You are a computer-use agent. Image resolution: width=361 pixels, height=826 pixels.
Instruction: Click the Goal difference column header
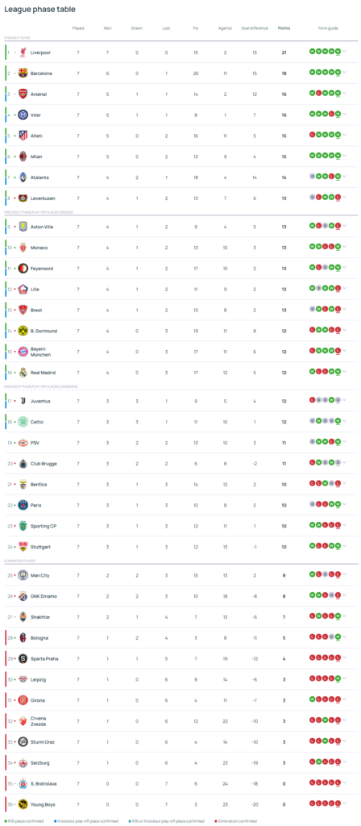tap(255, 28)
